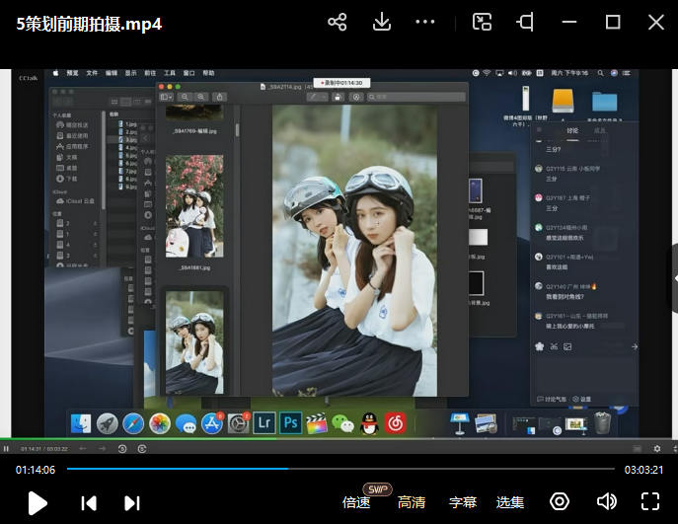This screenshot has height=524, width=678.
Task: Go back to the previous video
Action: (x=89, y=503)
